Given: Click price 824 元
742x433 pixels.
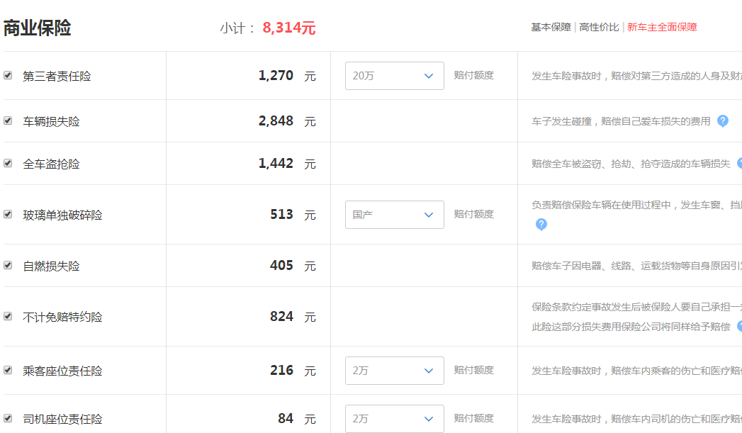Looking at the screenshot, I should pyautogui.click(x=293, y=317).
